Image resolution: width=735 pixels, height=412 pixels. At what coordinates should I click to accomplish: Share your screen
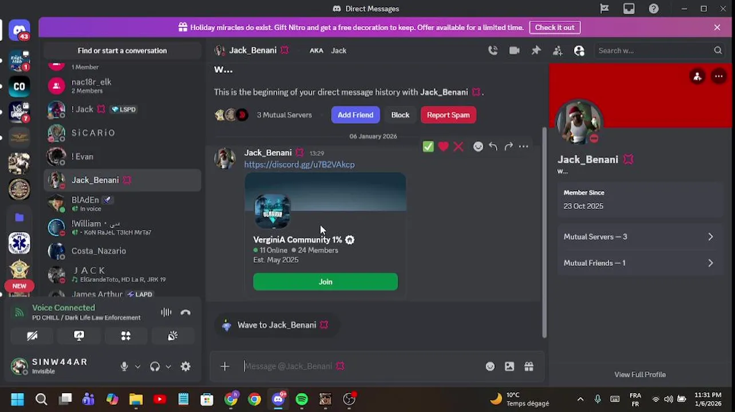(x=79, y=336)
